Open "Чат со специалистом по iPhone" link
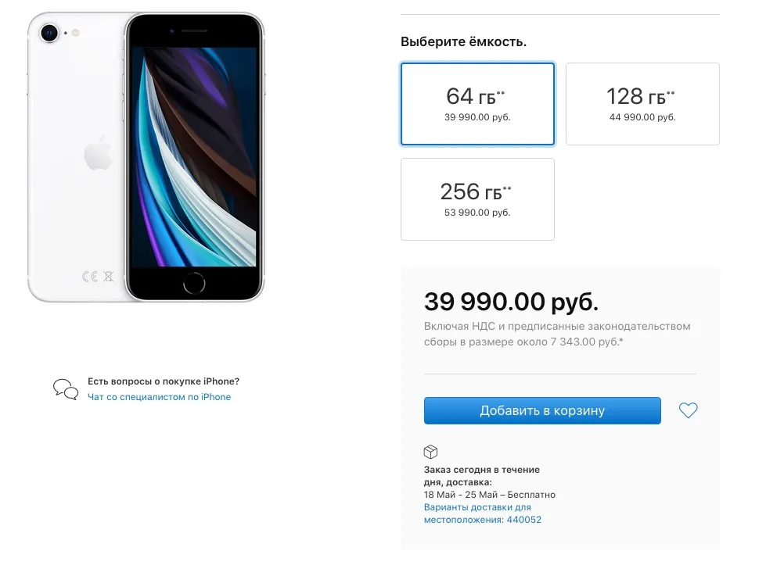The width and height of the screenshot is (766, 576). tap(160, 397)
